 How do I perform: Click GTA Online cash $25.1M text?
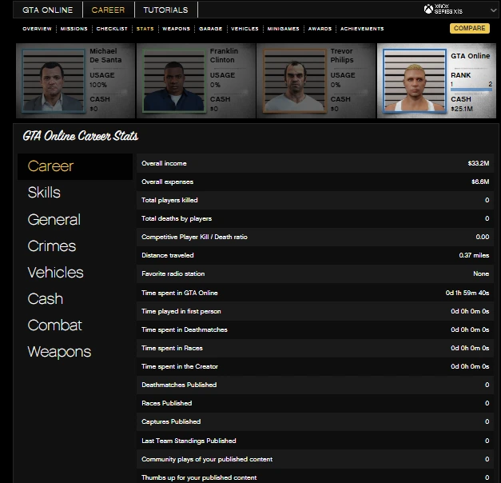(462, 109)
